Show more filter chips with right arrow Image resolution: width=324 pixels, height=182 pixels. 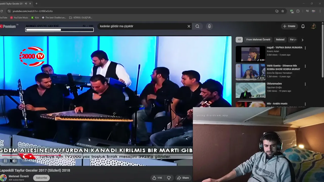[x=302, y=40]
